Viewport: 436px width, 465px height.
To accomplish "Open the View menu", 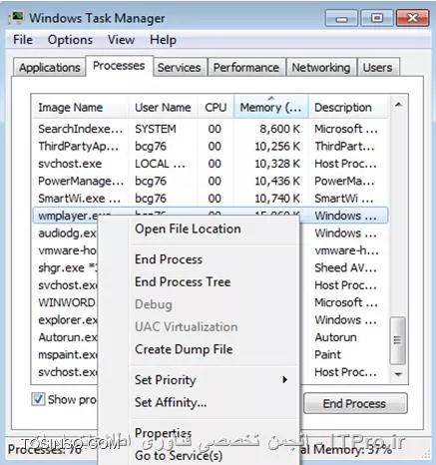I will pyautogui.click(x=121, y=40).
